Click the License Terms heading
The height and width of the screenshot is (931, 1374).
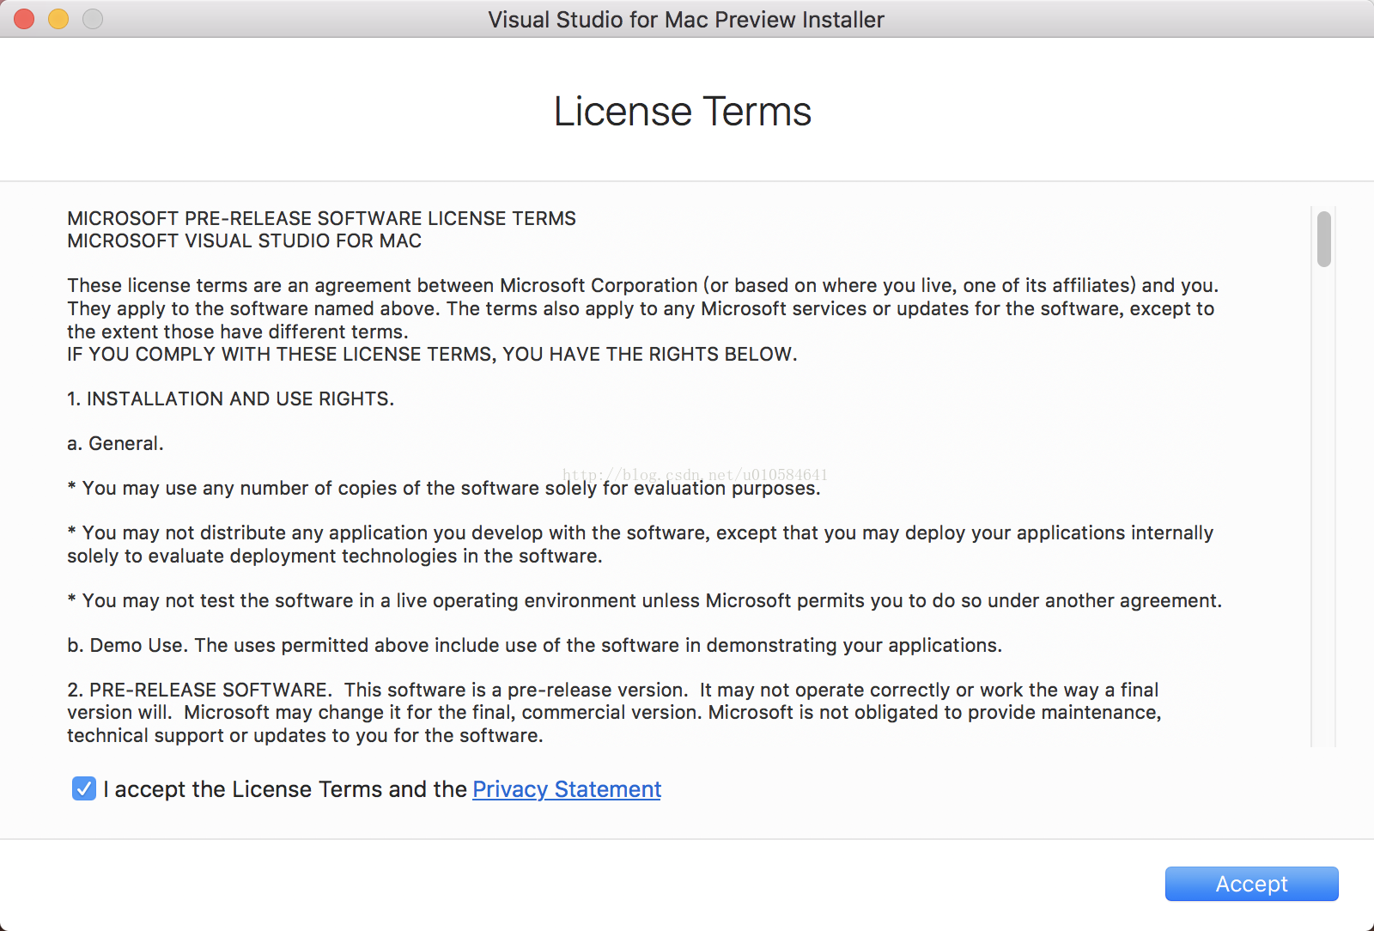click(x=683, y=112)
